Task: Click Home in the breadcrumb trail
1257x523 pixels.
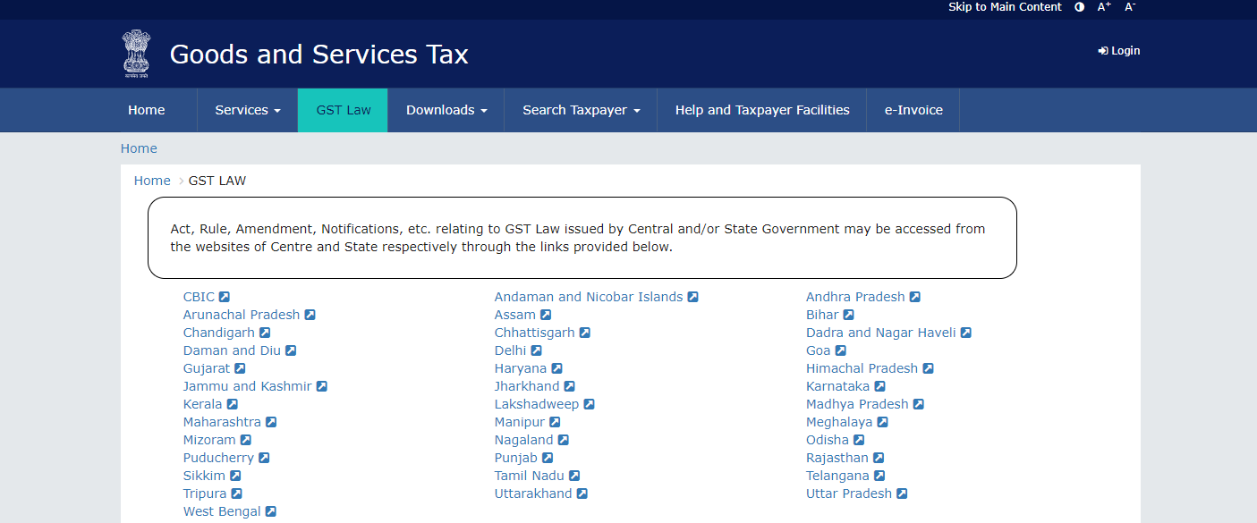Action: click(x=152, y=181)
